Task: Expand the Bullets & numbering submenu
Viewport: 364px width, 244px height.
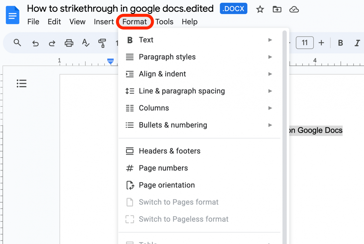Action: pyautogui.click(x=199, y=125)
